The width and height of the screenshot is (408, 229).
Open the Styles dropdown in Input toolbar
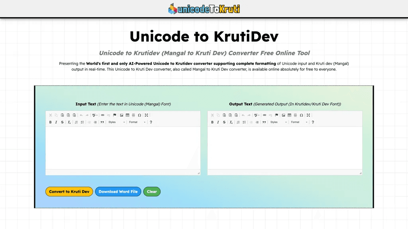coord(117,122)
